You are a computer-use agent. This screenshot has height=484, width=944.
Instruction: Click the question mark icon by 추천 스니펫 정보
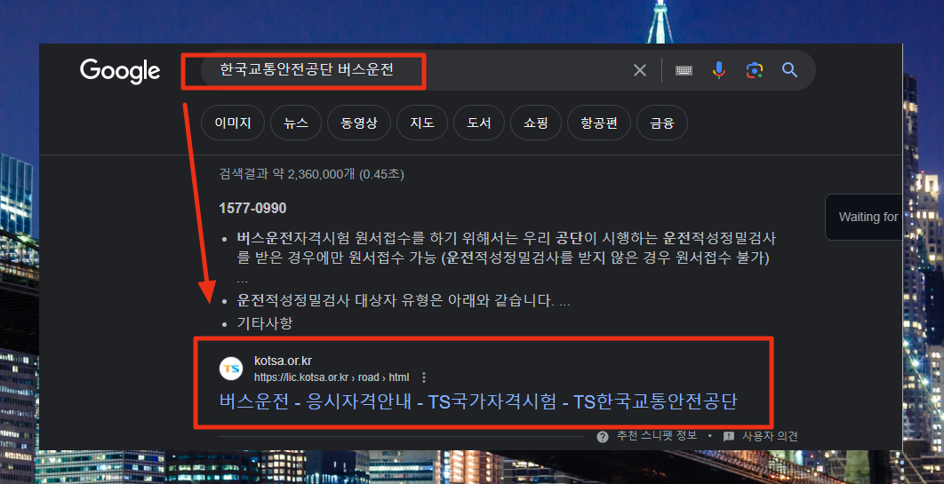coord(603,437)
